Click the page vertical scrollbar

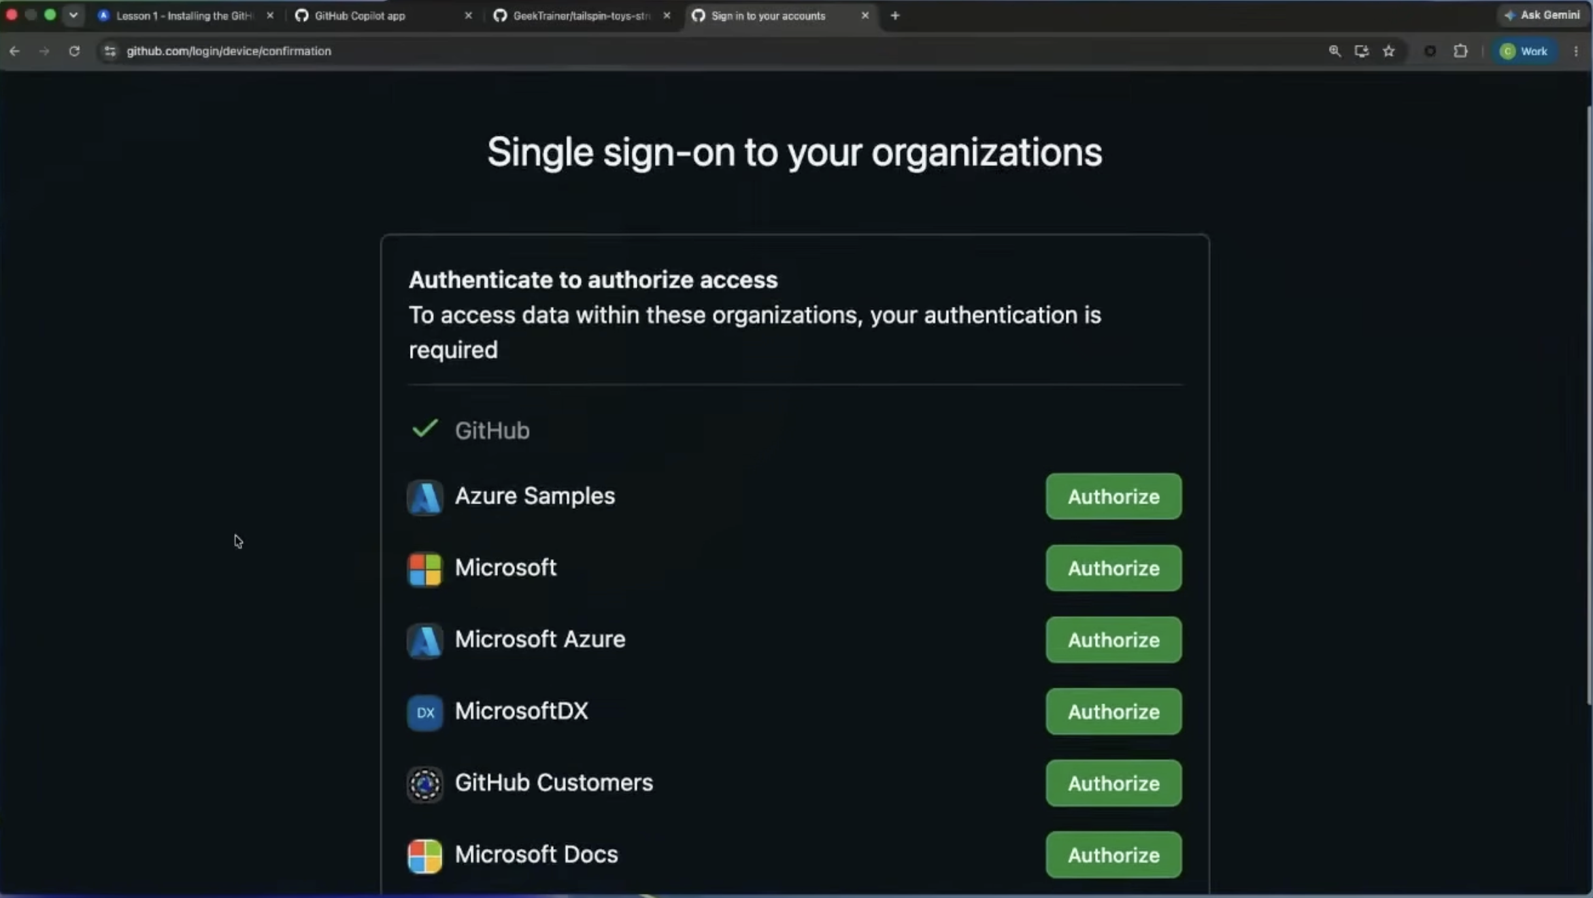1588,405
